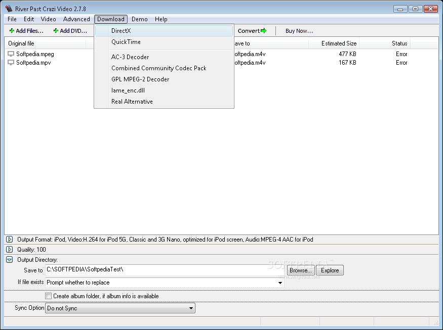Screen dimensions: 443x330
Task: Click Error status of Softpedia.mpeg row
Action: click(401, 54)
